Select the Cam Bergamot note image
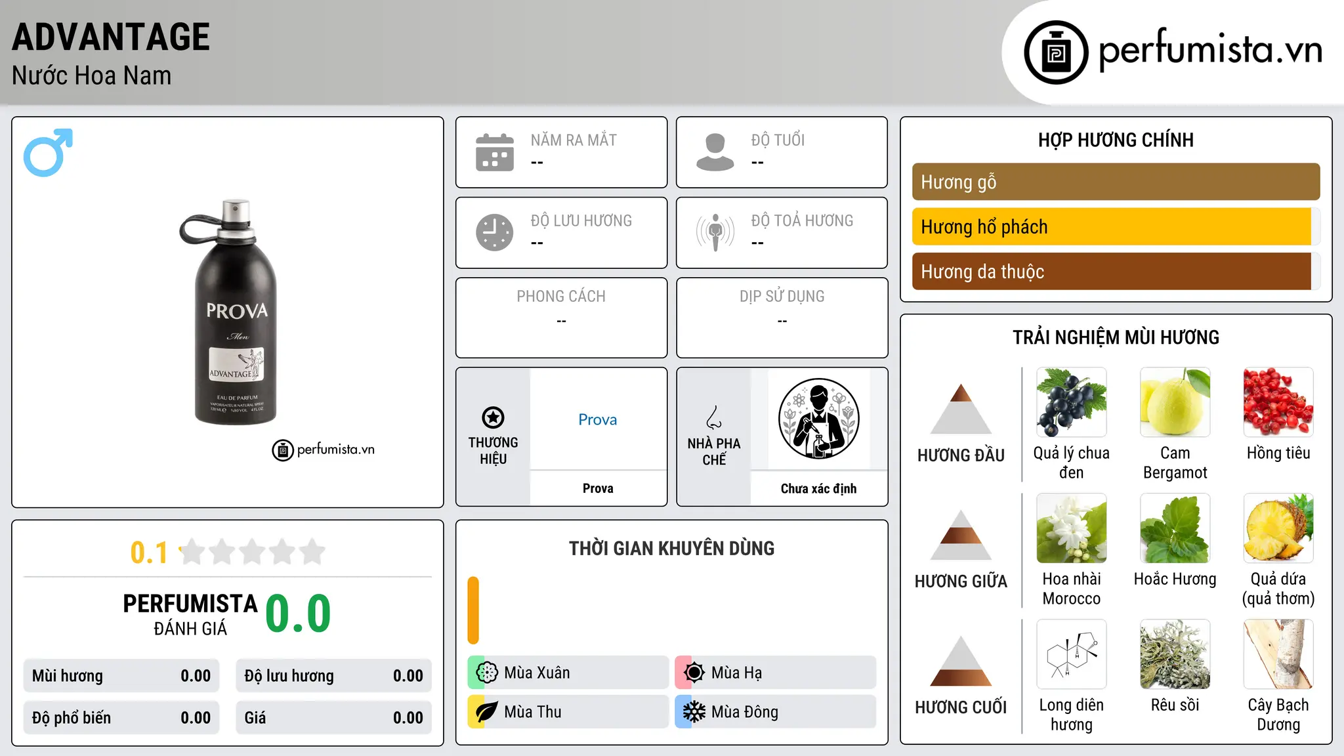 pos(1175,402)
